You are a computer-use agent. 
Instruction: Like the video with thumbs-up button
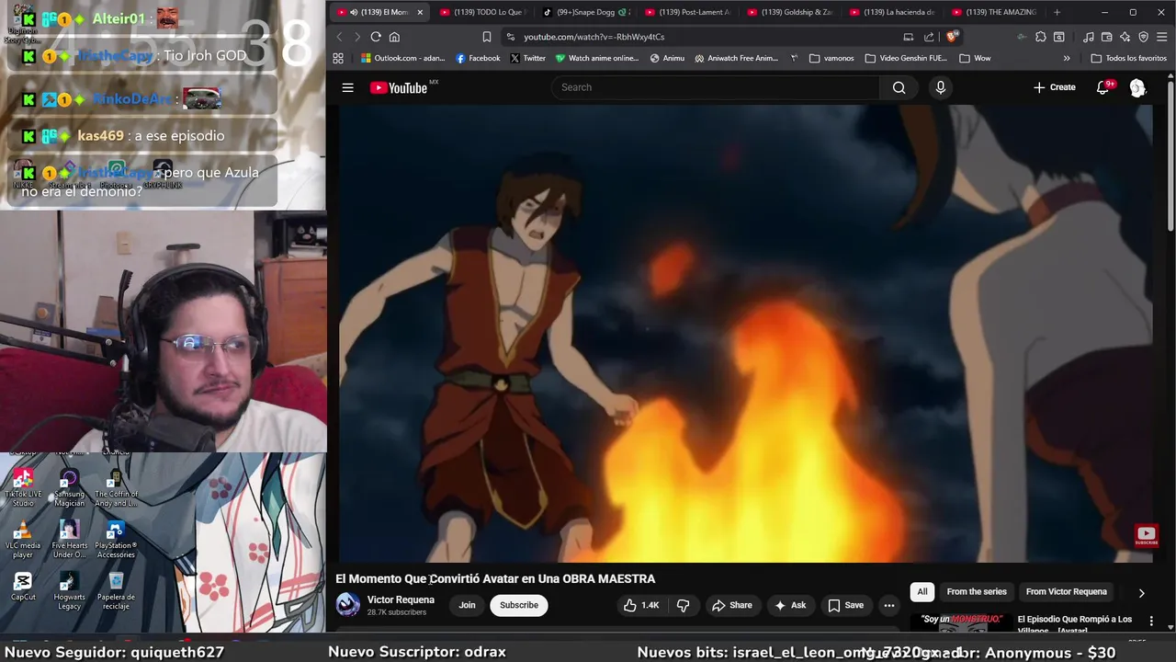pyautogui.click(x=641, y=605)
